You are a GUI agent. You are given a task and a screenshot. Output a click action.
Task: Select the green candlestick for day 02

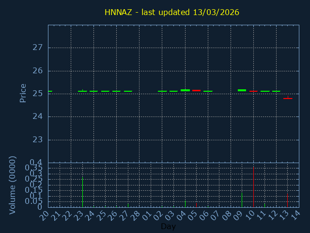(x=162, y=91)
